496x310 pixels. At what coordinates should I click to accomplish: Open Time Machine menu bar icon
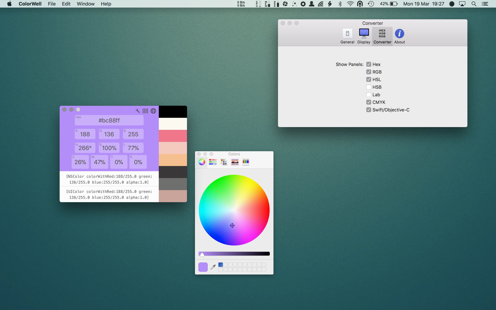tap(371, 4)
